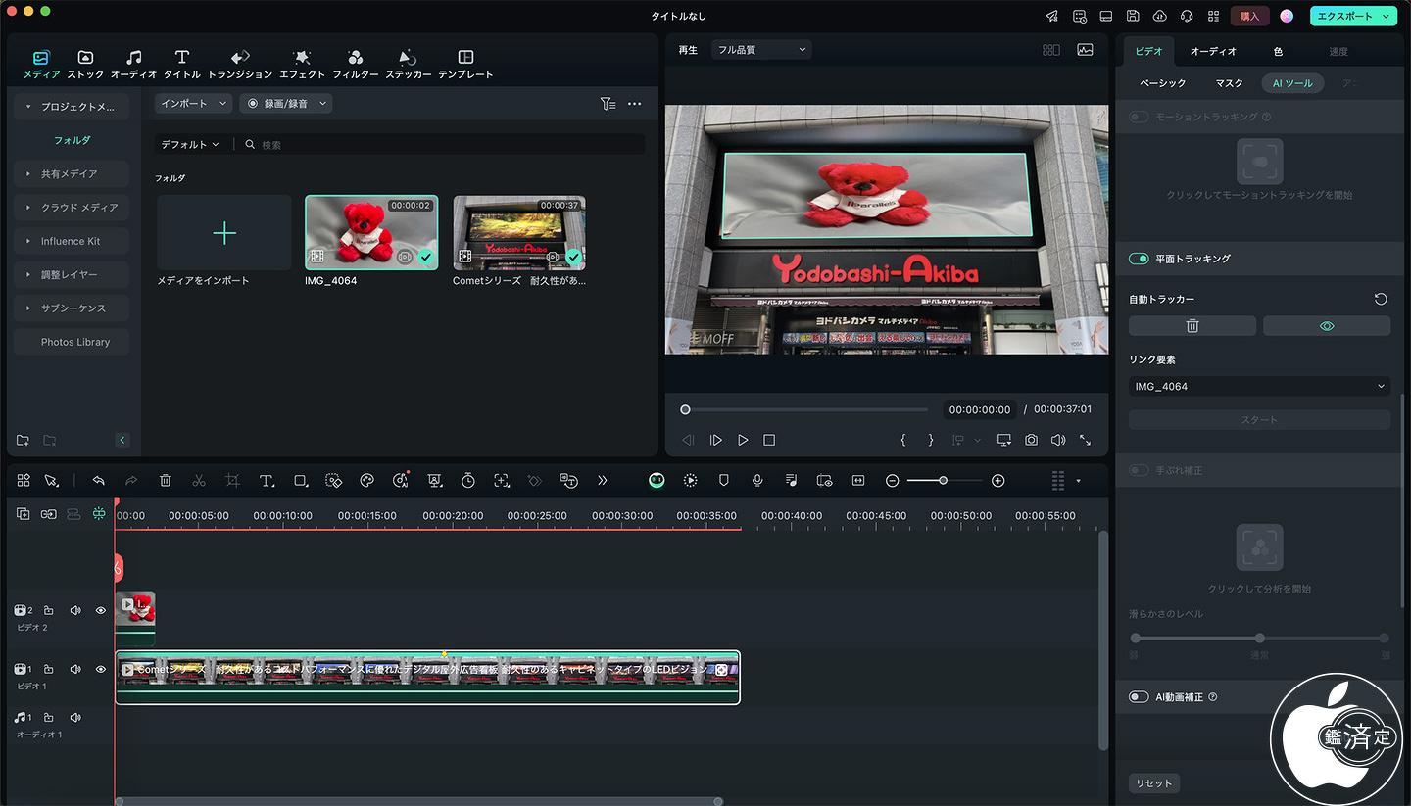Select the crop tool in timeline toolbar
This screenshot has width=1411, height=806.
click(x=232, y=481)
